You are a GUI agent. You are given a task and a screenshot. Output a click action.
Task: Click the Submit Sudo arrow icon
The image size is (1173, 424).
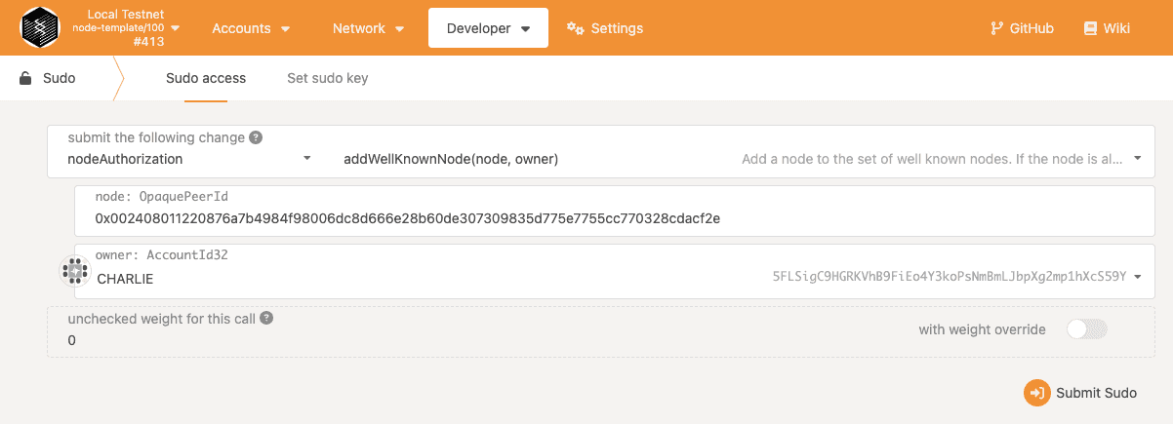(1036, 393)
